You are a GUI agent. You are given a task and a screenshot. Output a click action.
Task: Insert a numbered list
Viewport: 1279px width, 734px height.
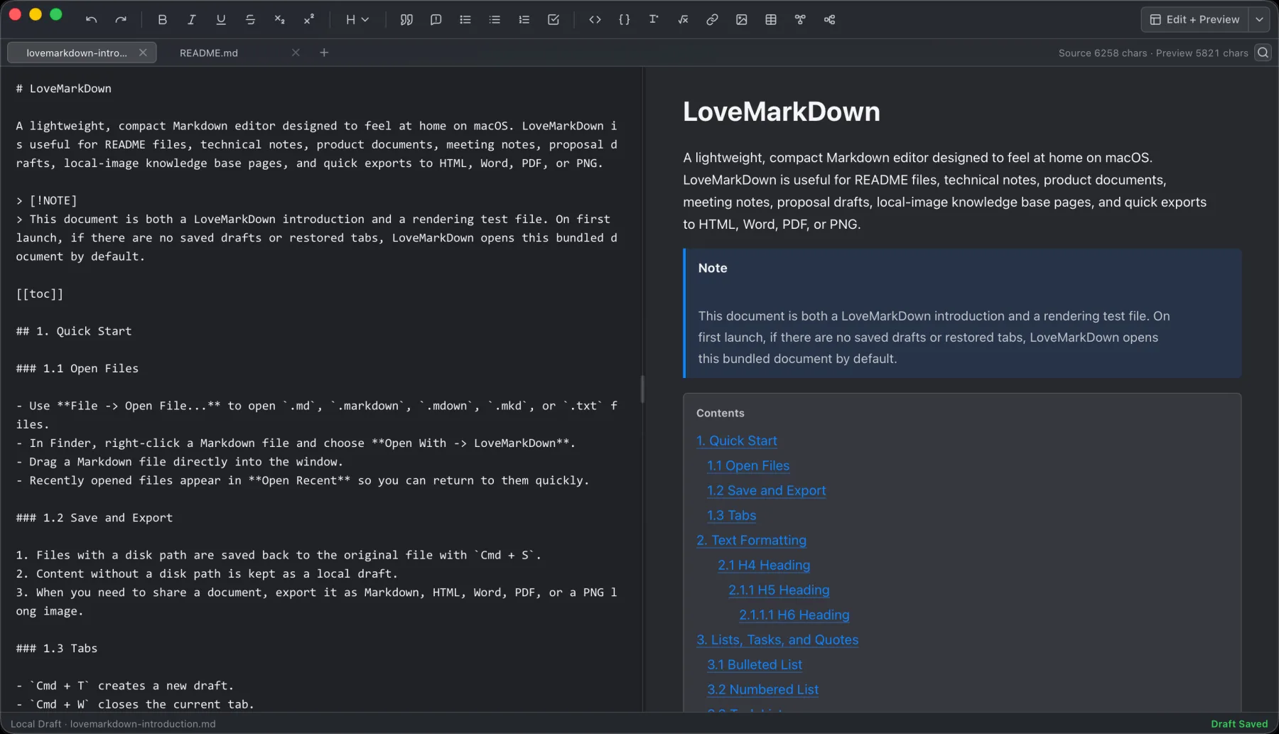(524, 20)
